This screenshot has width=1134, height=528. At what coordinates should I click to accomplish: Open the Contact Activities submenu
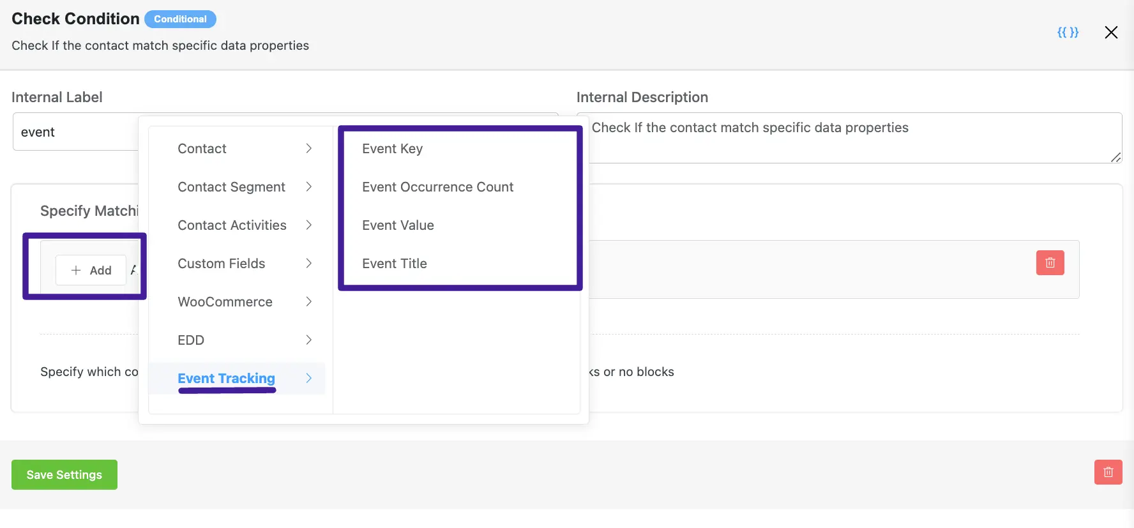237,225
